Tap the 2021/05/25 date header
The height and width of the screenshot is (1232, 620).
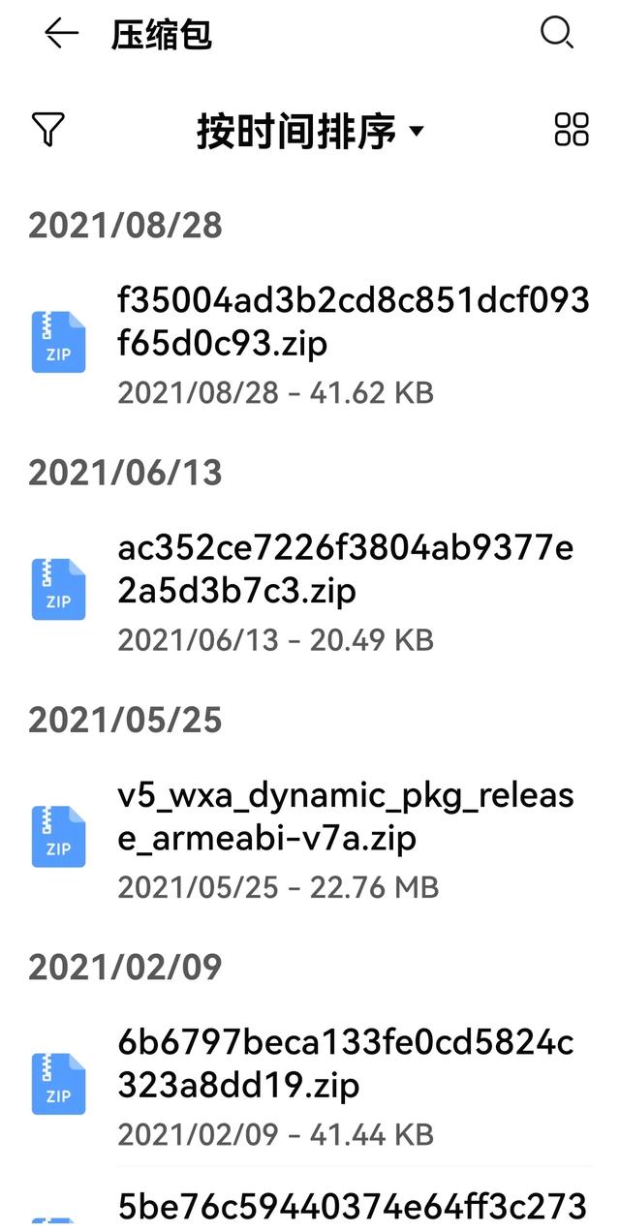coord(125,720)
